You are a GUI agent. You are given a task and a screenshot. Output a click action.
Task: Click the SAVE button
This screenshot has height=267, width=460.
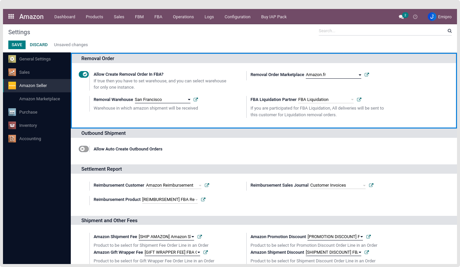click(17, 45)
